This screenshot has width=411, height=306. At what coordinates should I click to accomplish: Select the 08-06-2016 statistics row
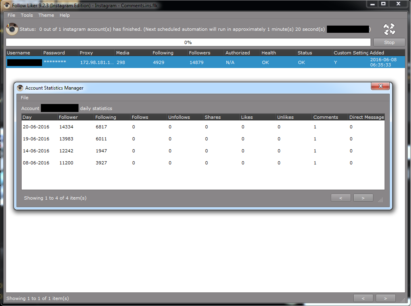203,163
